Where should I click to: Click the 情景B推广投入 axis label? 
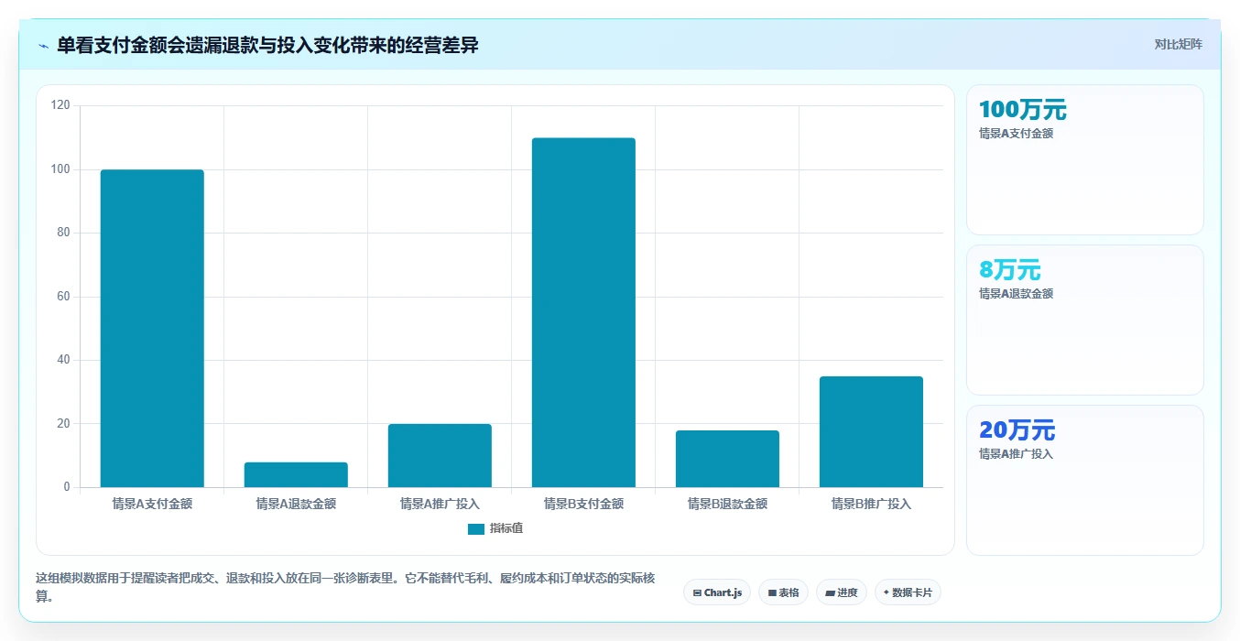point(871,504)
